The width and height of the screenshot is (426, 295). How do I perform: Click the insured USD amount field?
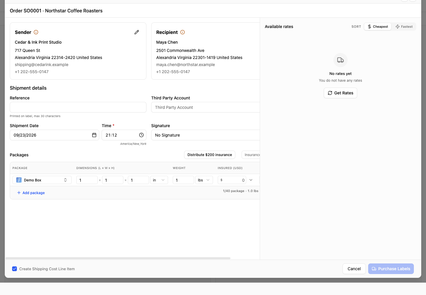[232, 180]
